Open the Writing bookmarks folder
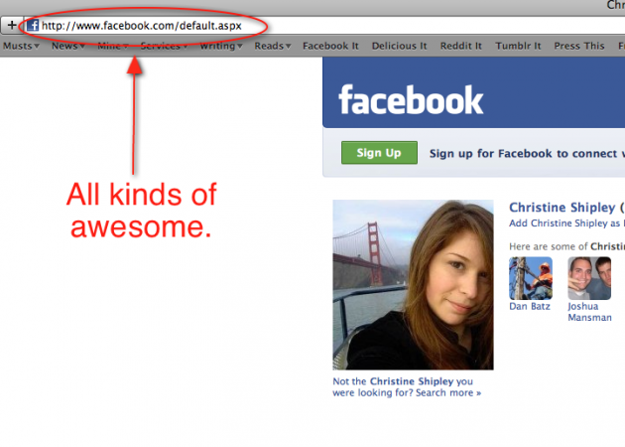 (x=221, y=46)
